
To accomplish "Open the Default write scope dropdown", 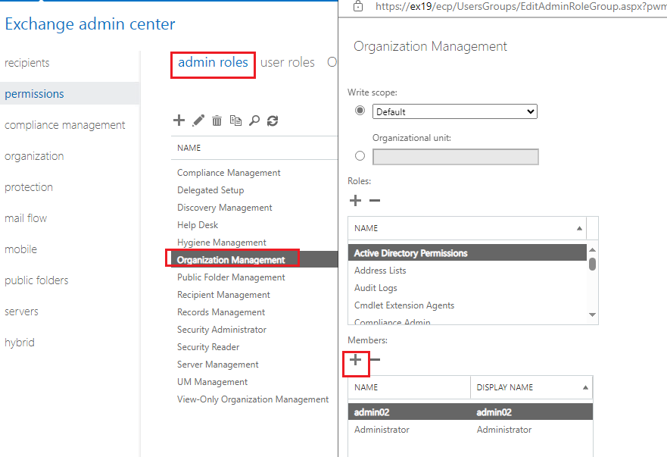I will click(x=454, y=111).
